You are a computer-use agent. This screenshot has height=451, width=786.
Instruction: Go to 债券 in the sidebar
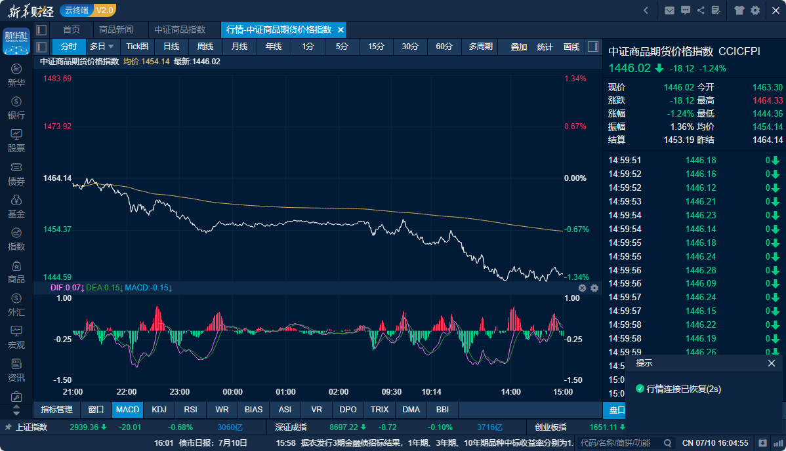click(16, 174)
